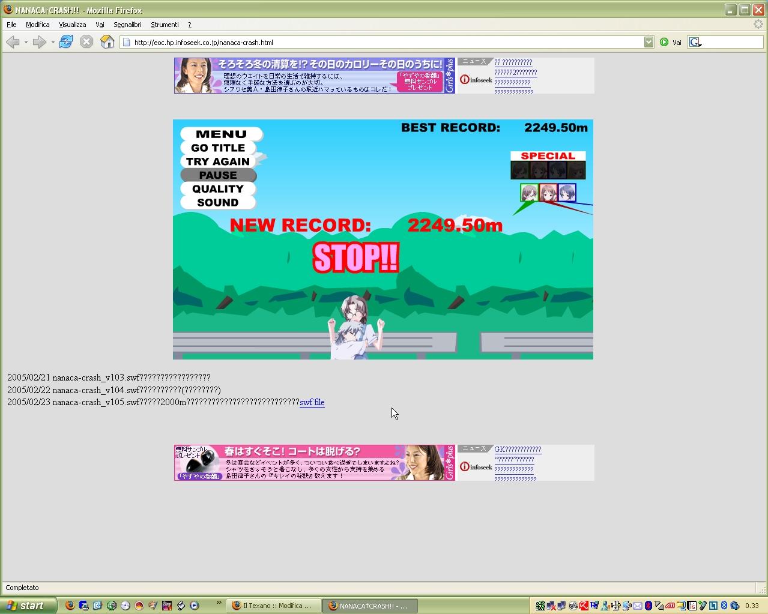
Task: Click the top infoseek logo
Action: [x=476, y=80]
